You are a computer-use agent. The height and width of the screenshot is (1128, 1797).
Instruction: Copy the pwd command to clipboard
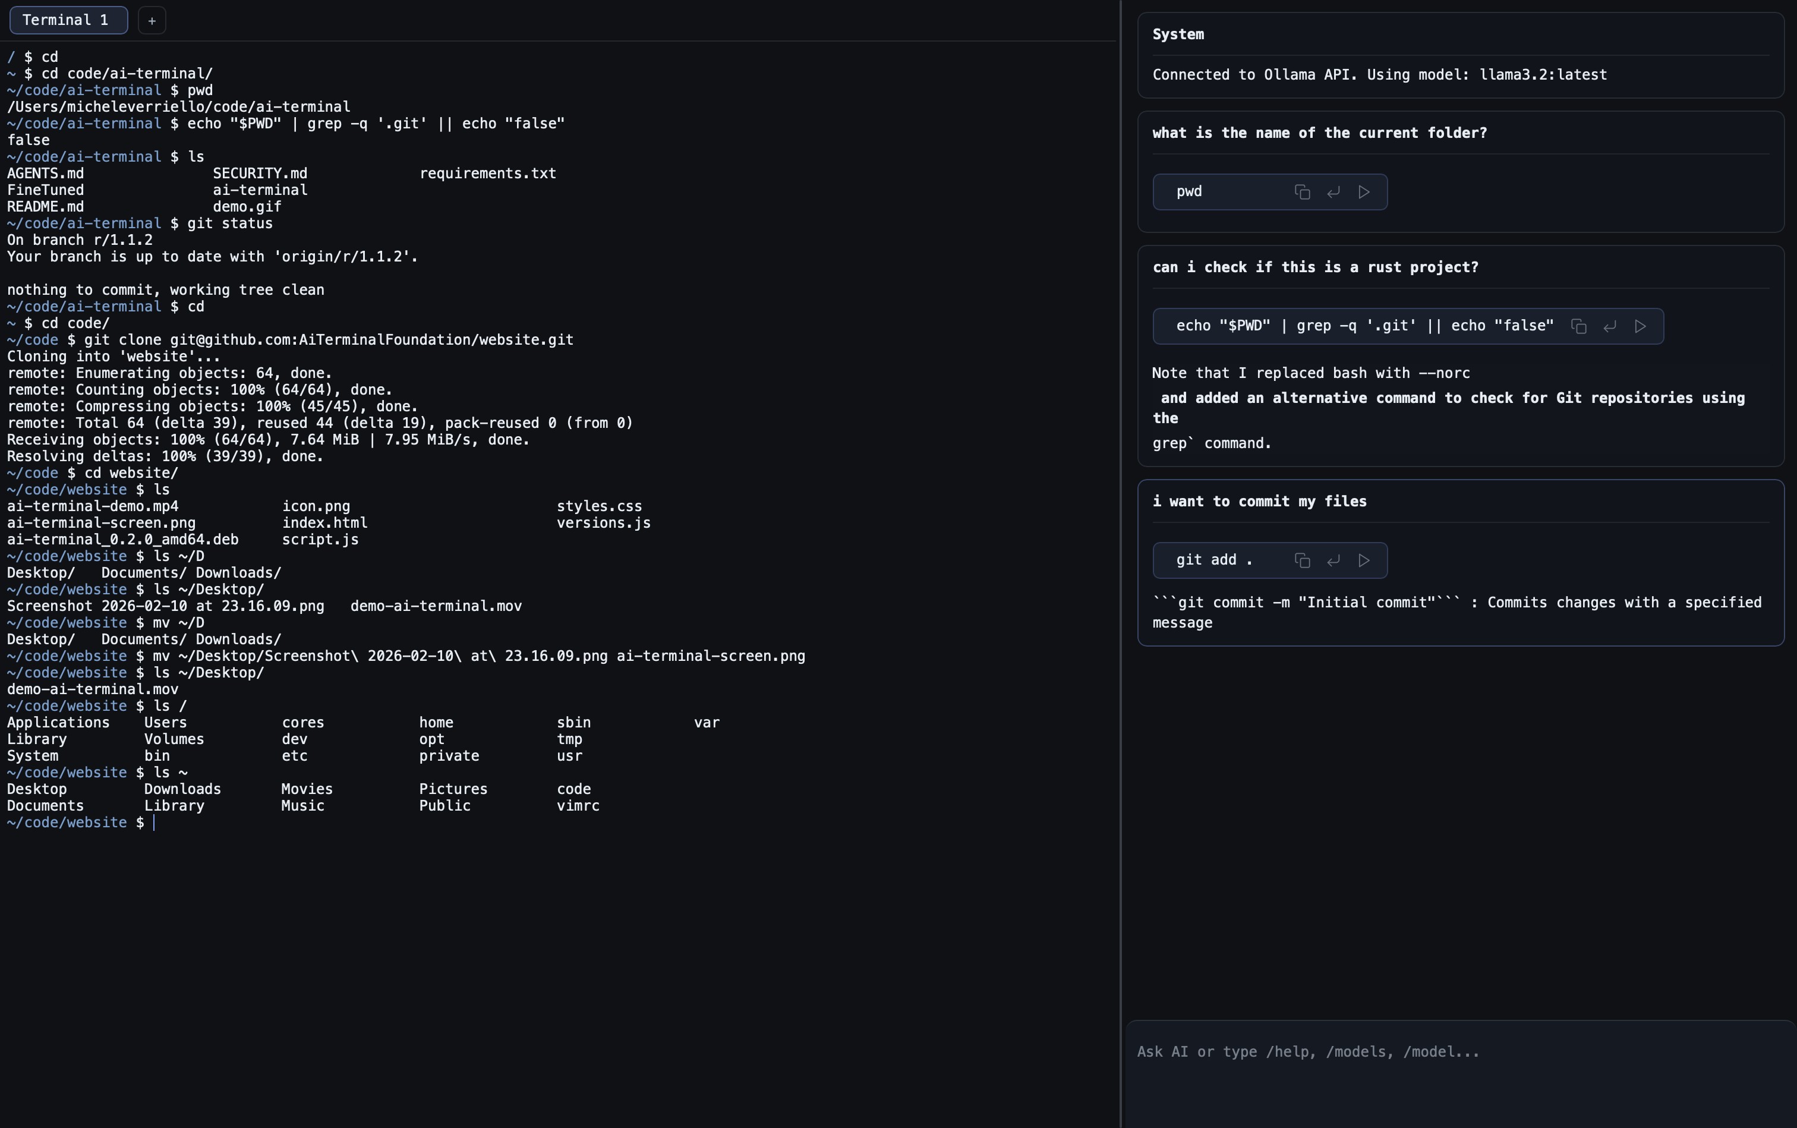tap(1301, 192)
